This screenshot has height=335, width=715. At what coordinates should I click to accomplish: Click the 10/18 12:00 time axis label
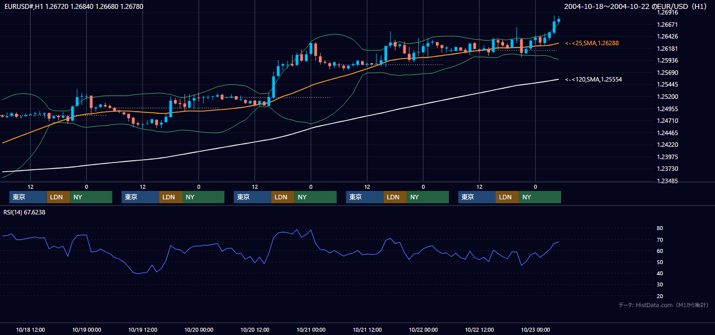click(x=31, y=329)
